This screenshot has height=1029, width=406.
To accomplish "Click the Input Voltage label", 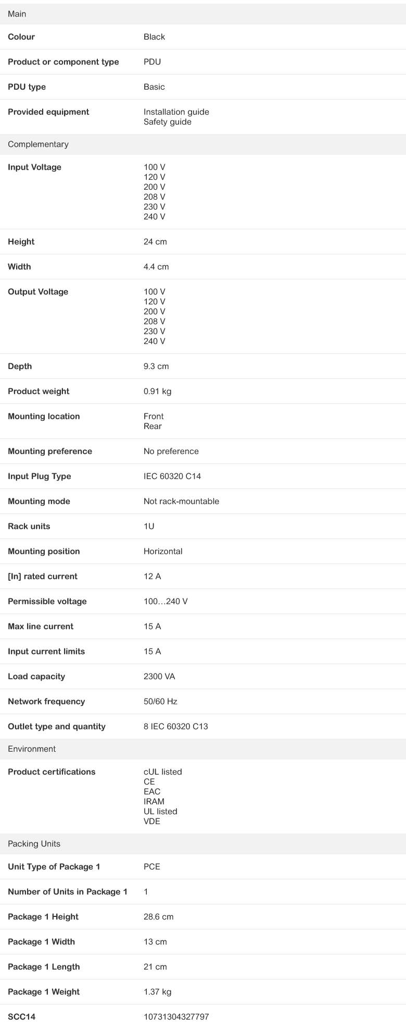I will (34, 167).
